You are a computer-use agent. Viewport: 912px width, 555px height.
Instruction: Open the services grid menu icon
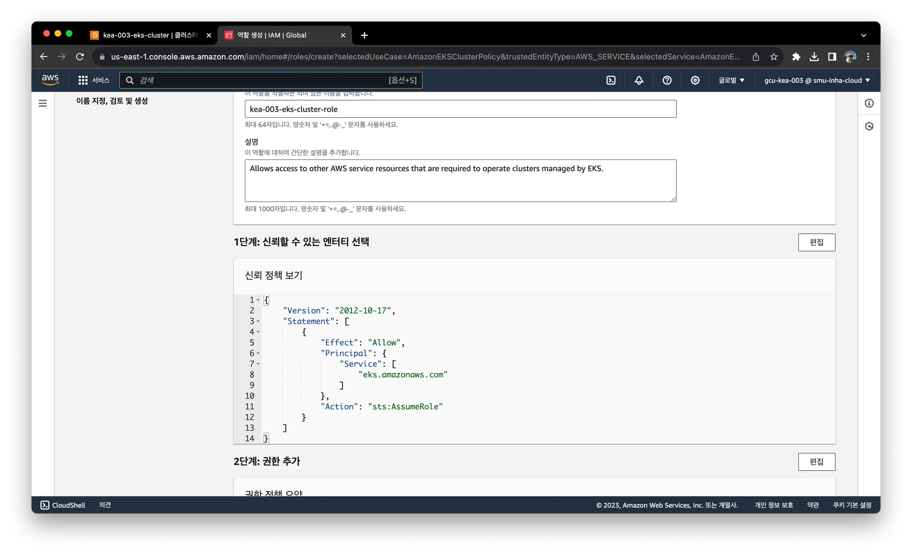tap(83, 80)
